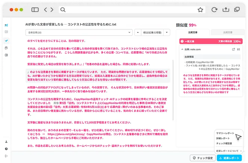248x163 pixels.
Task: Switch to the inactive 比較文書 tab
Action: pos(228,32)
